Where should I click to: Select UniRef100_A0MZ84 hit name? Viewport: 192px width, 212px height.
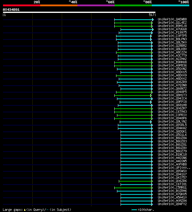point(172,201)
